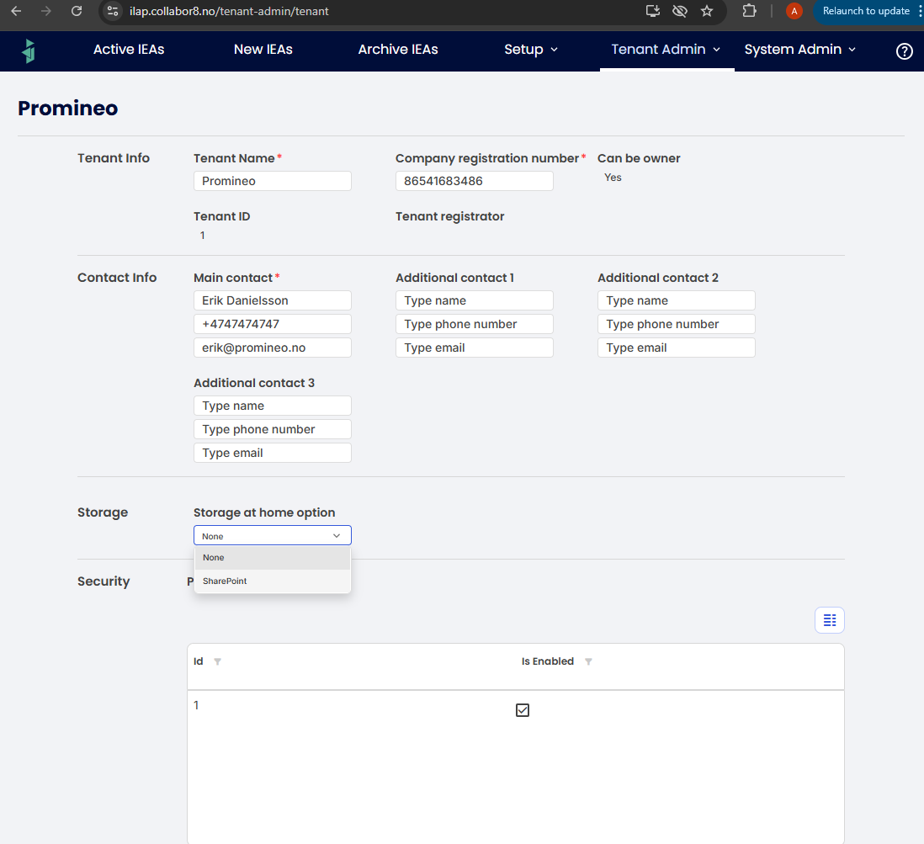Click the browser forward arrow
Image resolution: width=924 pixels, height=844 pixels.
point(46,11)
